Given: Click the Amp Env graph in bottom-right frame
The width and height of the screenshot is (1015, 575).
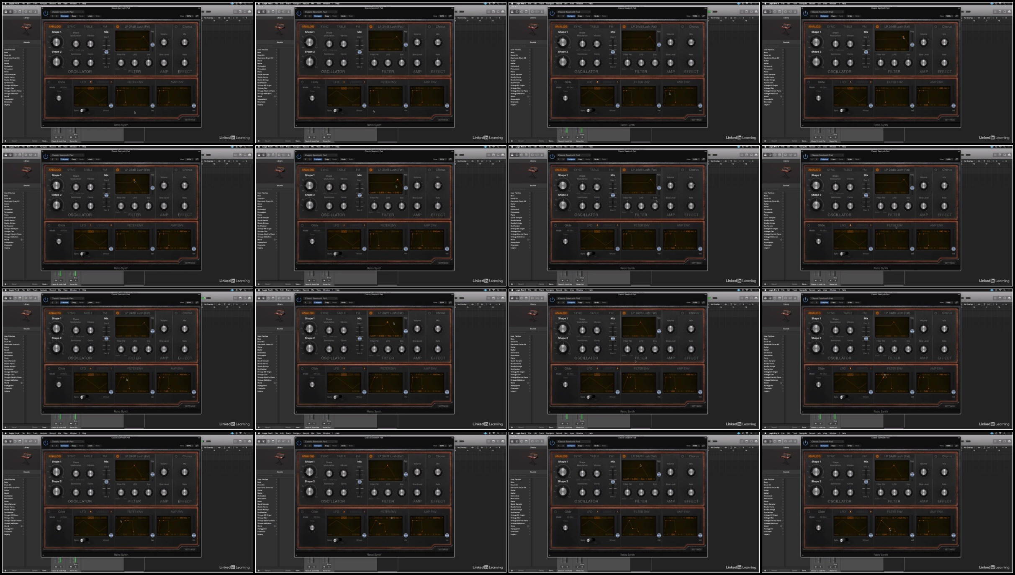Looking at the screenshot, I should 933,526.
